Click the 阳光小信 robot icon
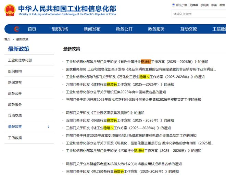The image size is (226, 176). click(173, 5)
